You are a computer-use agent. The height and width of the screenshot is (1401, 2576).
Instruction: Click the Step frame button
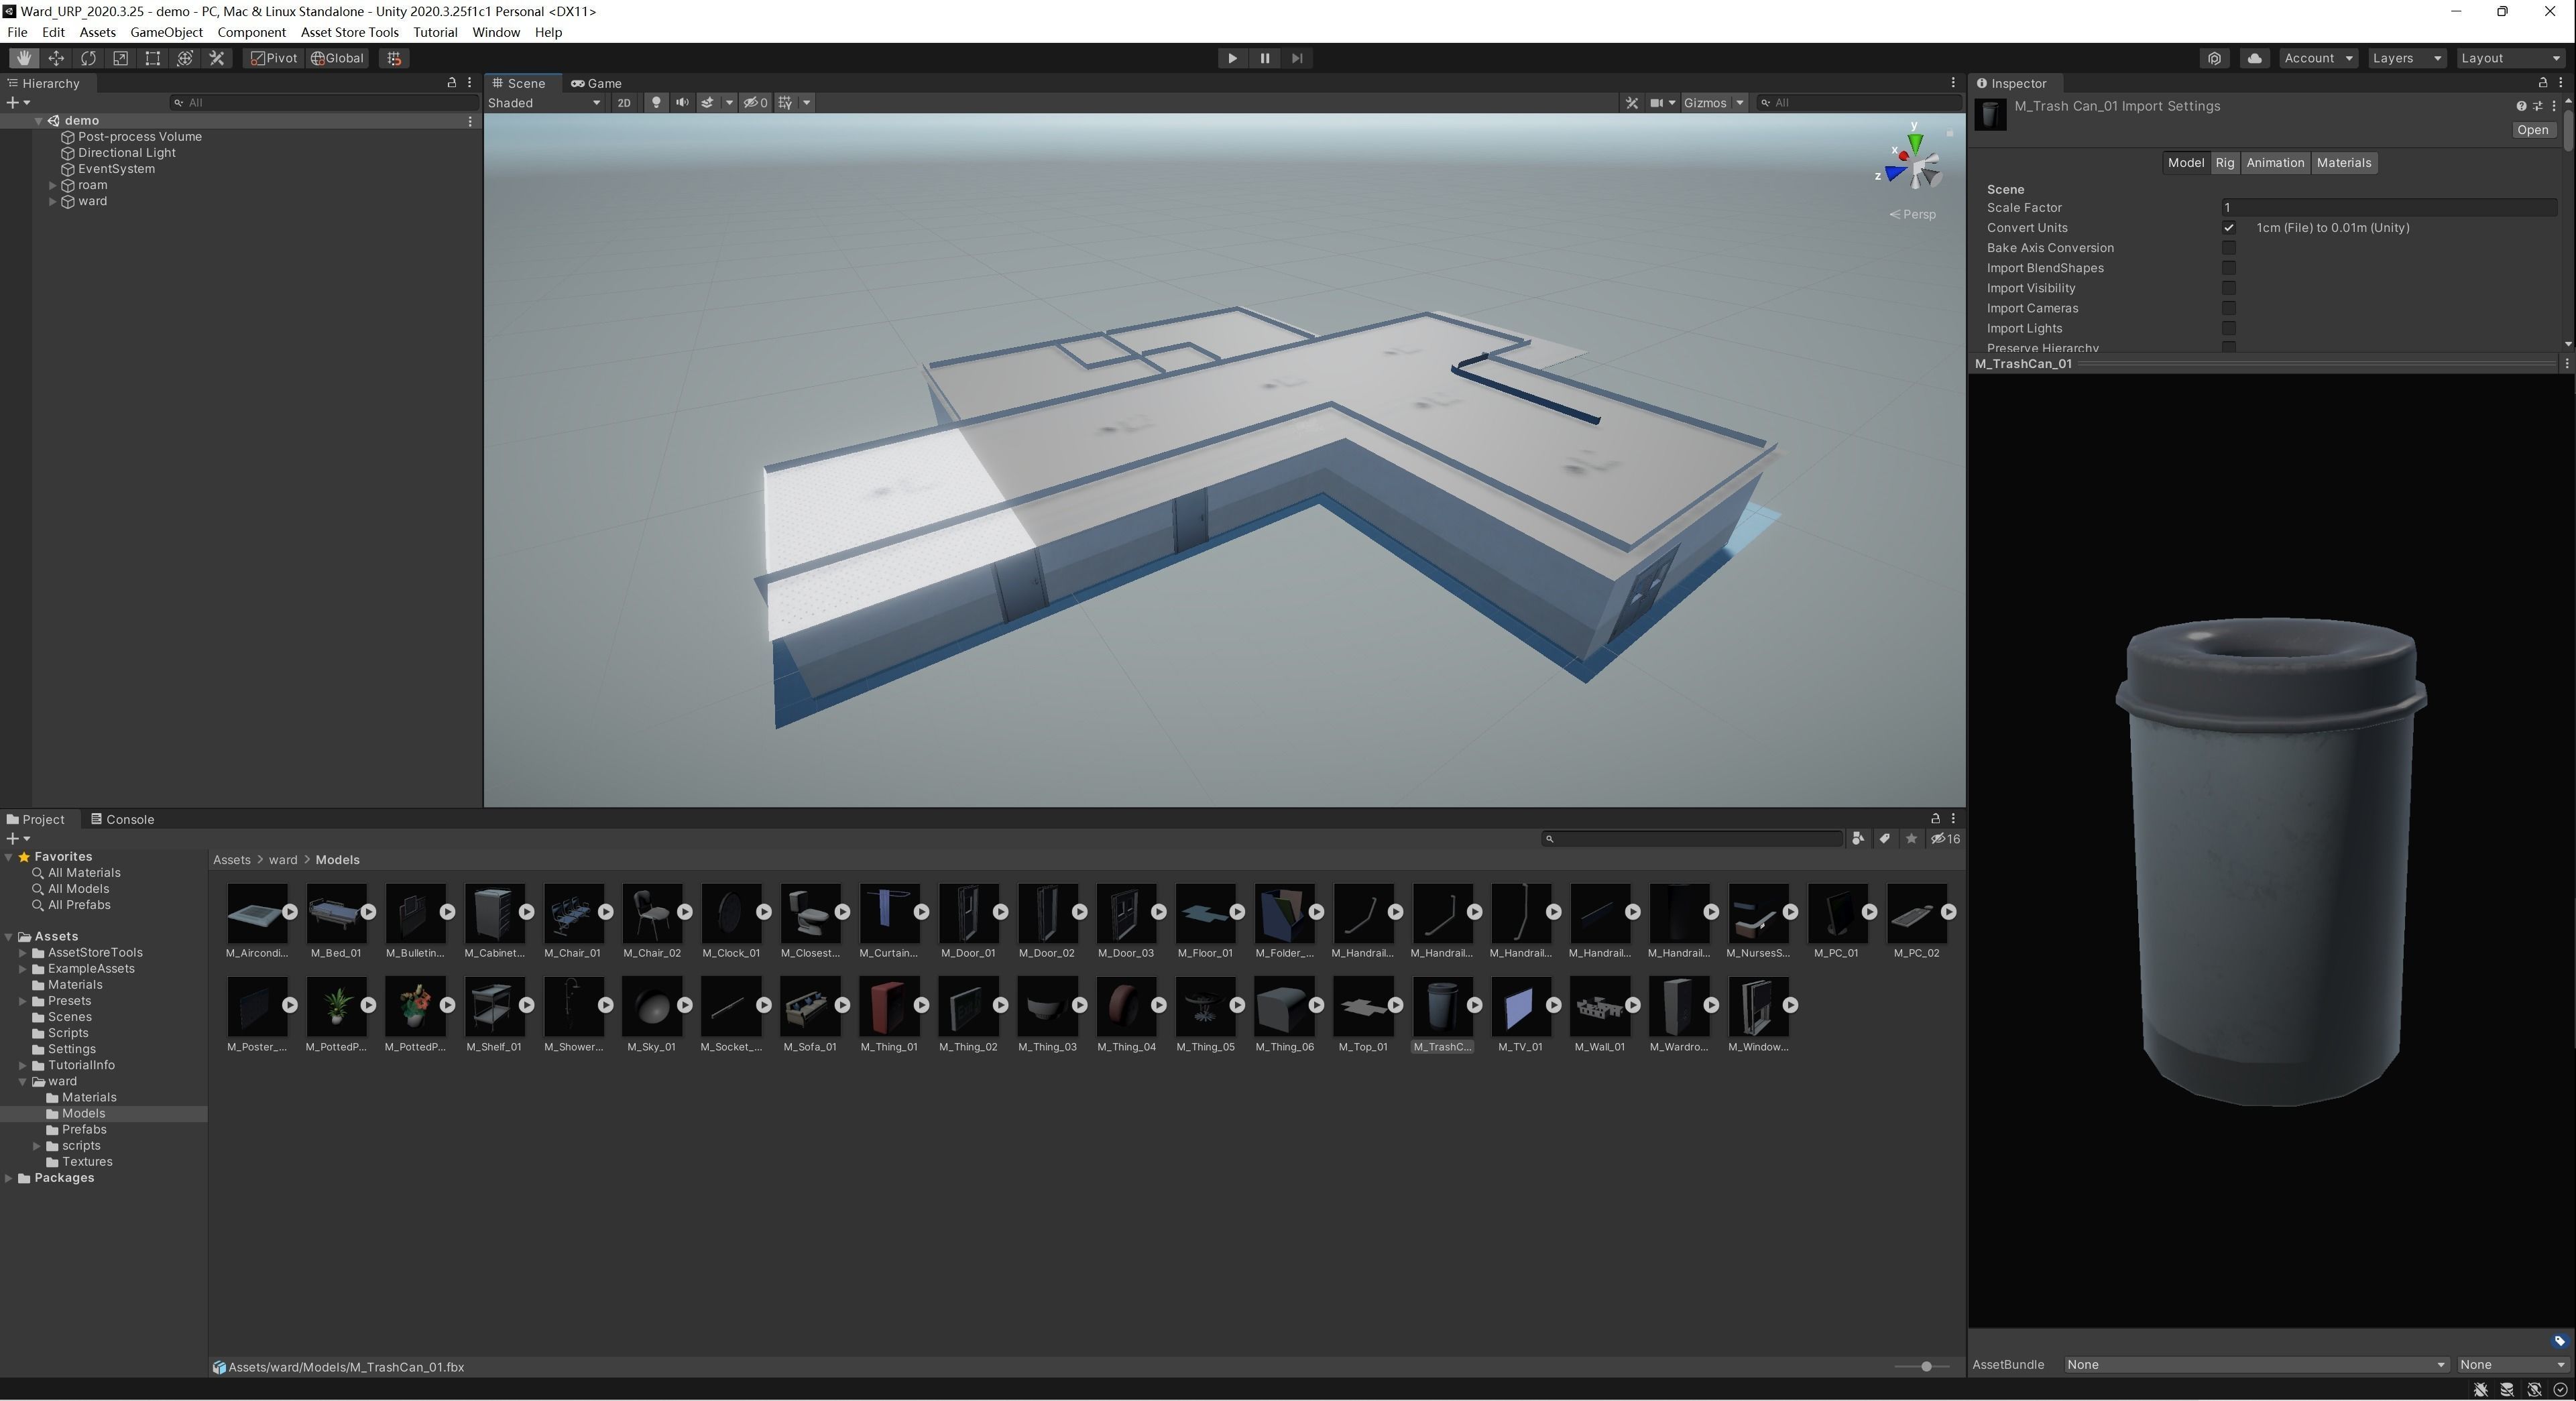click(x=1297, y=58)
